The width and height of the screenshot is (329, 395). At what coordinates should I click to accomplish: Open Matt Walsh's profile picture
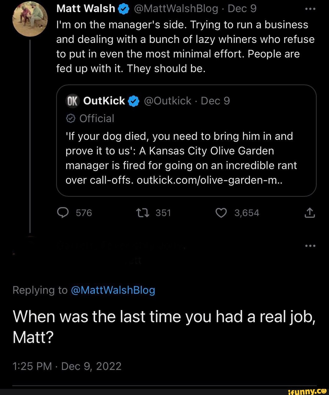click(x=30, y=19)
